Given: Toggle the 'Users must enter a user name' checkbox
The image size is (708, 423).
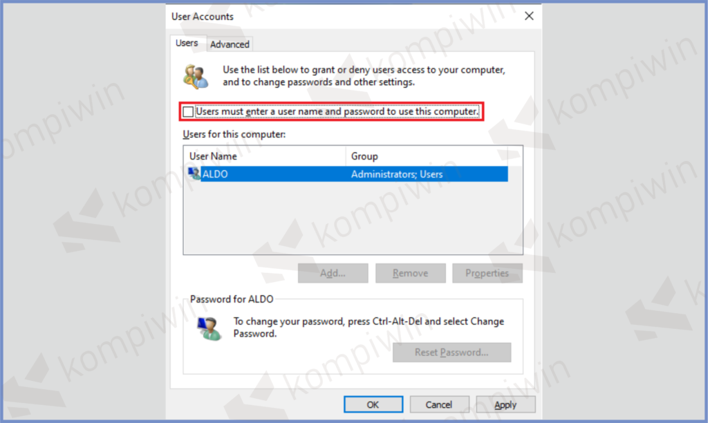Looking at the screenshot, I should click(188, 111).
